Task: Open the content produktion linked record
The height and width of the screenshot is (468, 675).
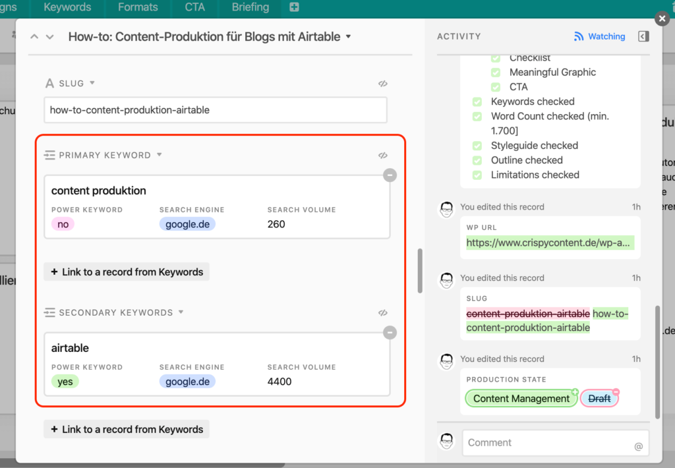Action: pos(217,207)
